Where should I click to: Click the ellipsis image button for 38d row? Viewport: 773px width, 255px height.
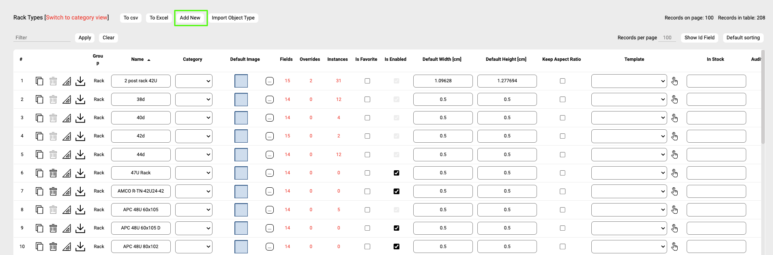point(270,100)
